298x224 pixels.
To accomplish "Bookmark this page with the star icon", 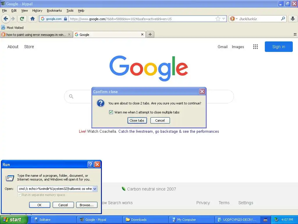I will coord(218,19).
